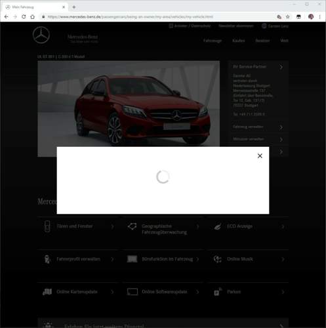Open the Fahrerprofil verwalten chevron
Image resolution: width=326 pixels, height=328 pixels.
click(112, 259)
